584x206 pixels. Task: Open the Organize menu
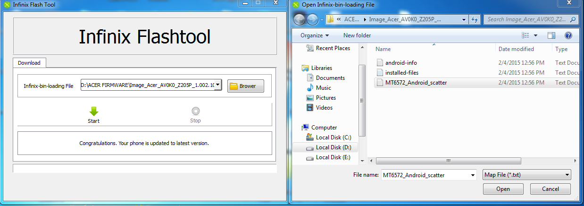(x=315, y=35)
